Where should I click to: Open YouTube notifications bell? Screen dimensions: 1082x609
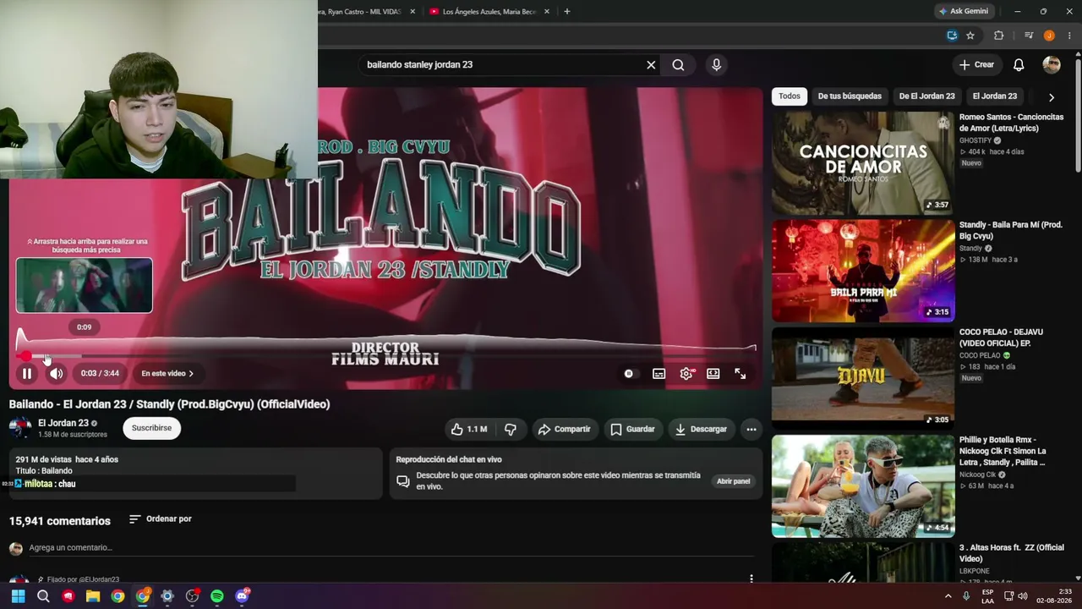pos(1019,64)
